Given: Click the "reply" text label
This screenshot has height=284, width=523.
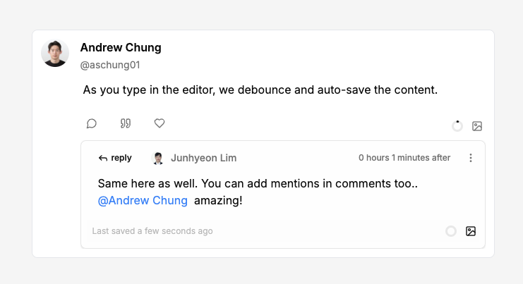Looking at the screenshot, I should pos(121,158).
